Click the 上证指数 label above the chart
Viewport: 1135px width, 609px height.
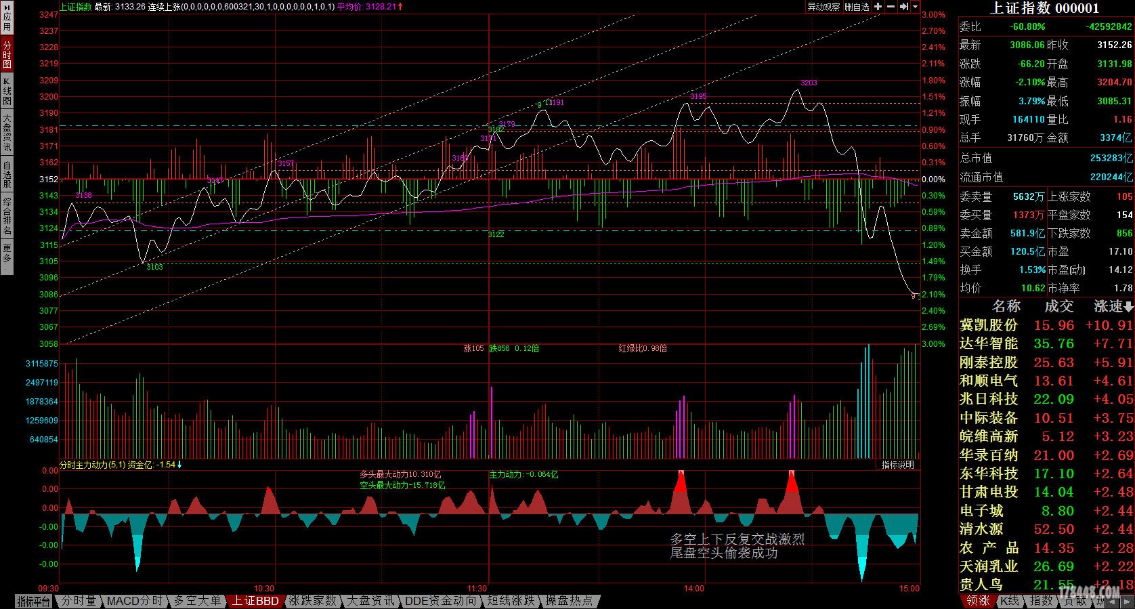tap(76, 7)
